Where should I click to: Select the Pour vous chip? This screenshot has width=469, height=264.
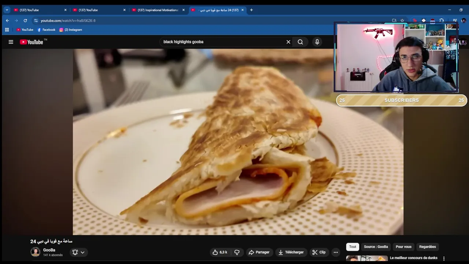tap(403, 247)
